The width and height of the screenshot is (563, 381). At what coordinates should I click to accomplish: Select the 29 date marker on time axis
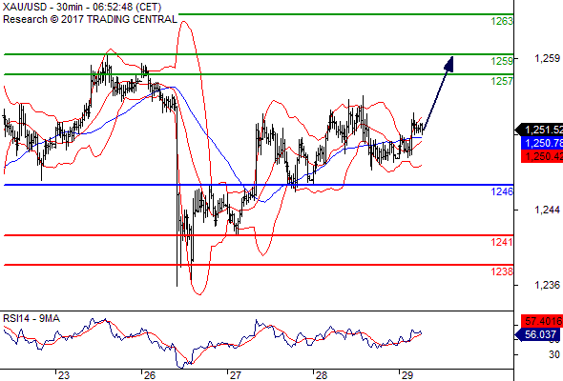pyautogui.click(x=407, y=375)
